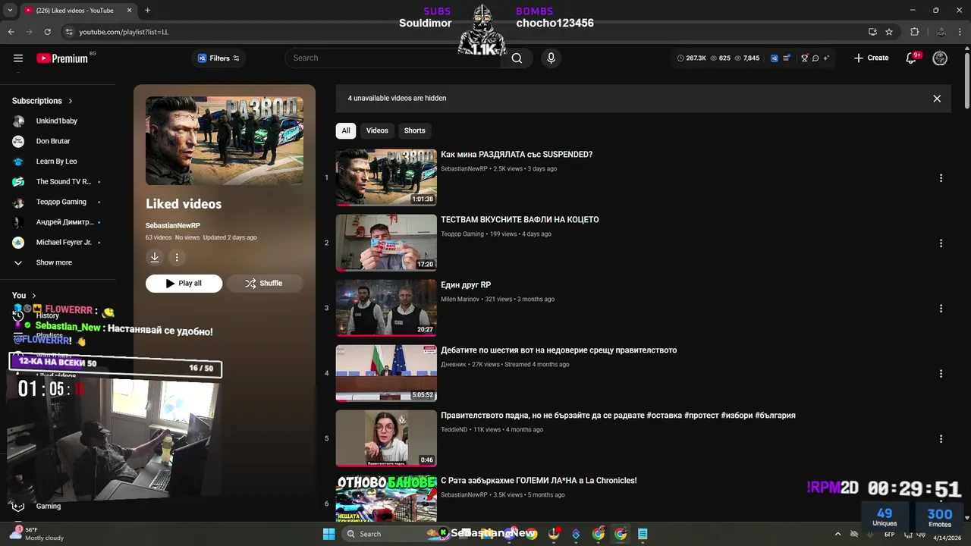Open the vidIQ Filters button
Viewport: 971px width, 546px height.
click(x=218, y=58)
